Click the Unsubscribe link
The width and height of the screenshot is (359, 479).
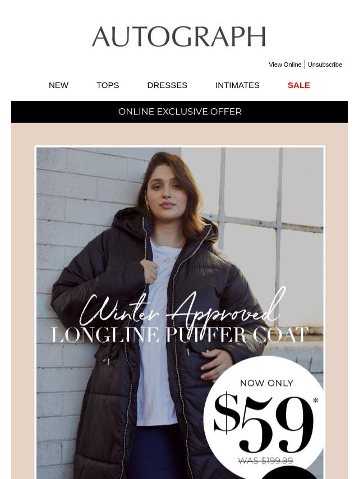325,65
